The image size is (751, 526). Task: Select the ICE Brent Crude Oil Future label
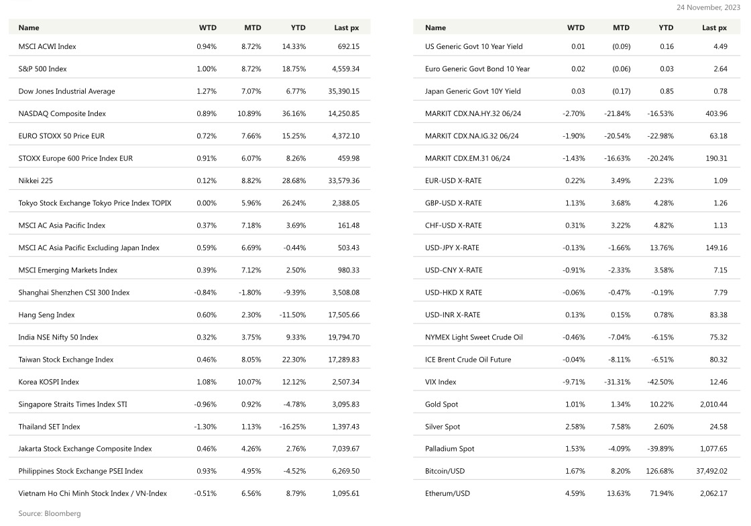pos(468,360)
